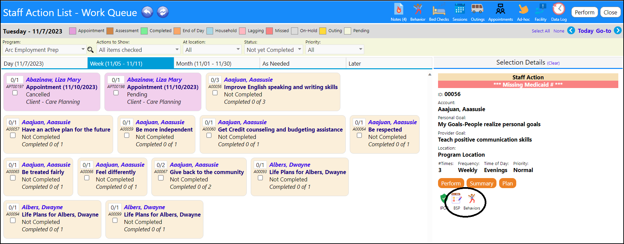Viewport: 624px width, 244px height.
Task: Switch to the Day (11/7/2023) tab
Action: click(x=44, y=63)
